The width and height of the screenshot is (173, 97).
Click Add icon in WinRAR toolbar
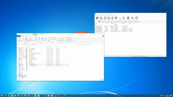click(97, 18)
